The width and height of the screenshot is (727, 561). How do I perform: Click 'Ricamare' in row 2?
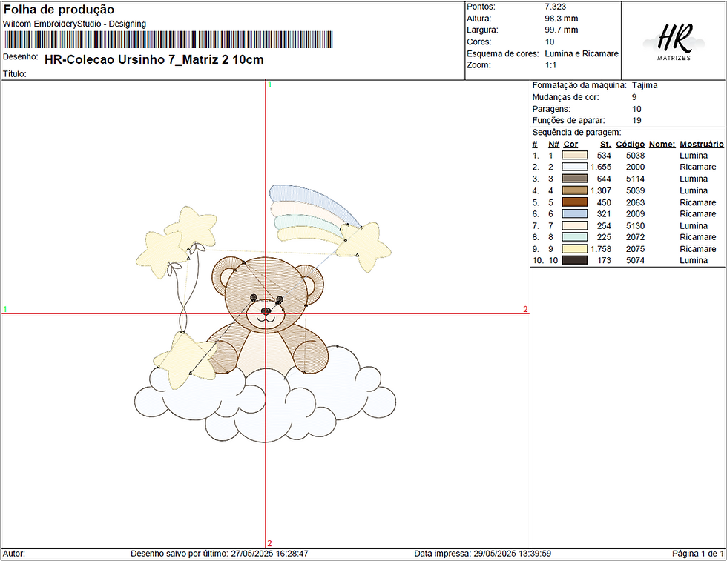pos(698,167)
